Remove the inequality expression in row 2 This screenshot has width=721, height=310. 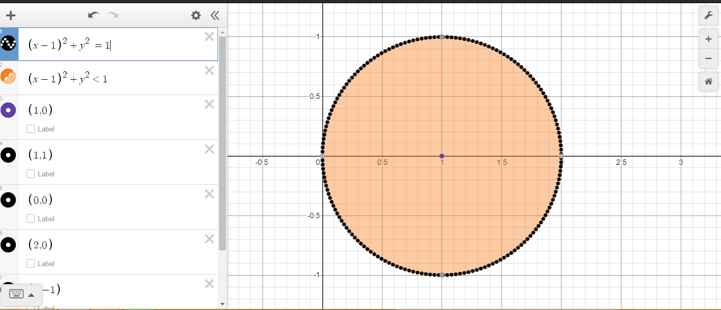click(209, 70)
